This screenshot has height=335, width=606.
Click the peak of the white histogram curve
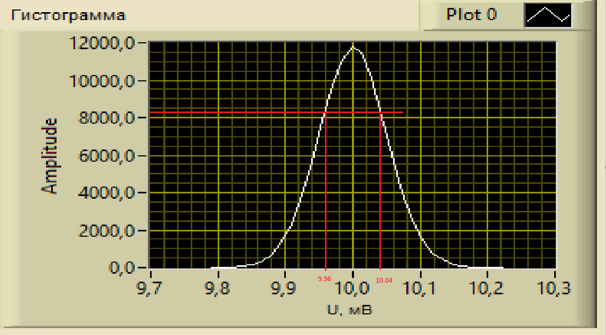click(x=353, y=48)
